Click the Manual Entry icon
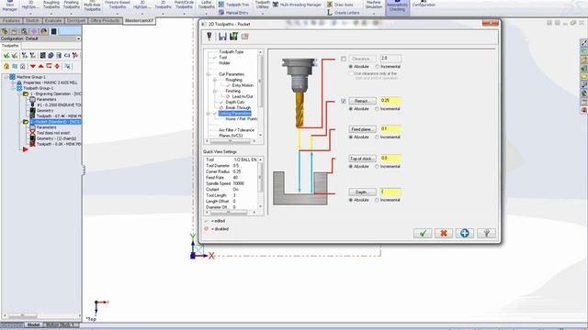 coord(221,12)
